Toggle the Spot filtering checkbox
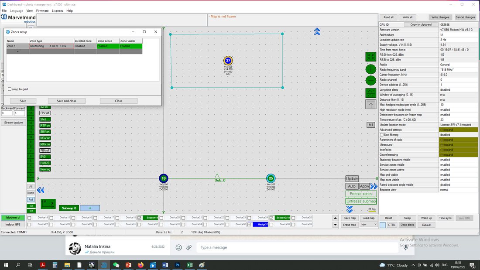480x270 pixels. coord(381,135)
